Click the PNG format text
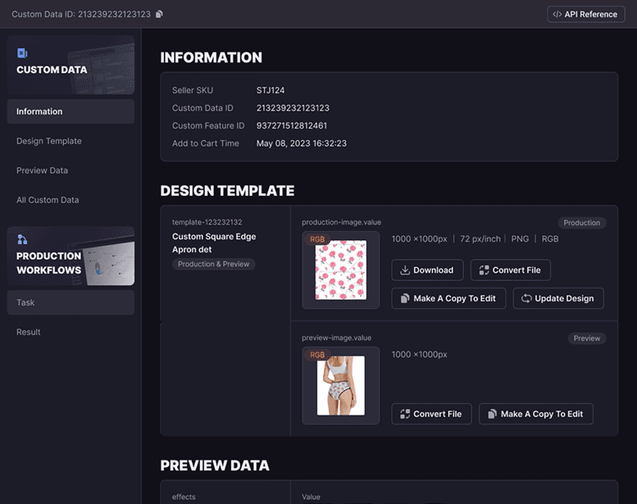 [520, 238]
